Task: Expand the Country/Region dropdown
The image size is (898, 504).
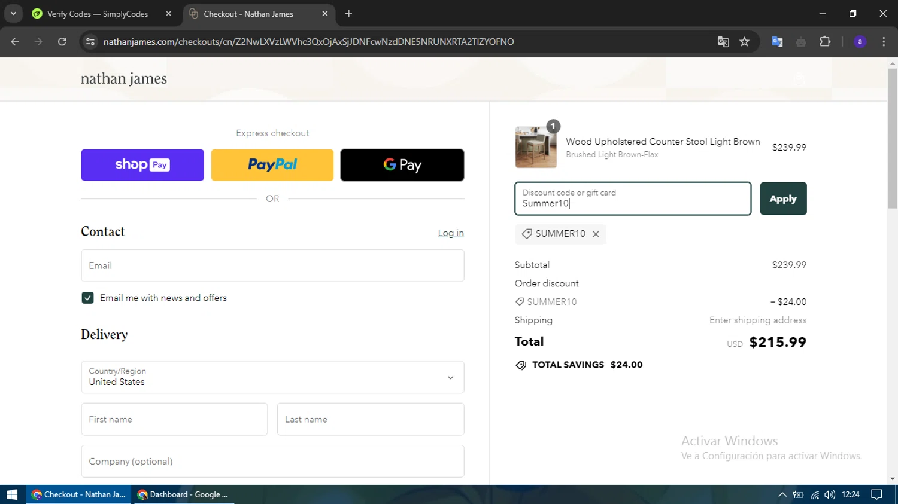Action: [272, 377]
